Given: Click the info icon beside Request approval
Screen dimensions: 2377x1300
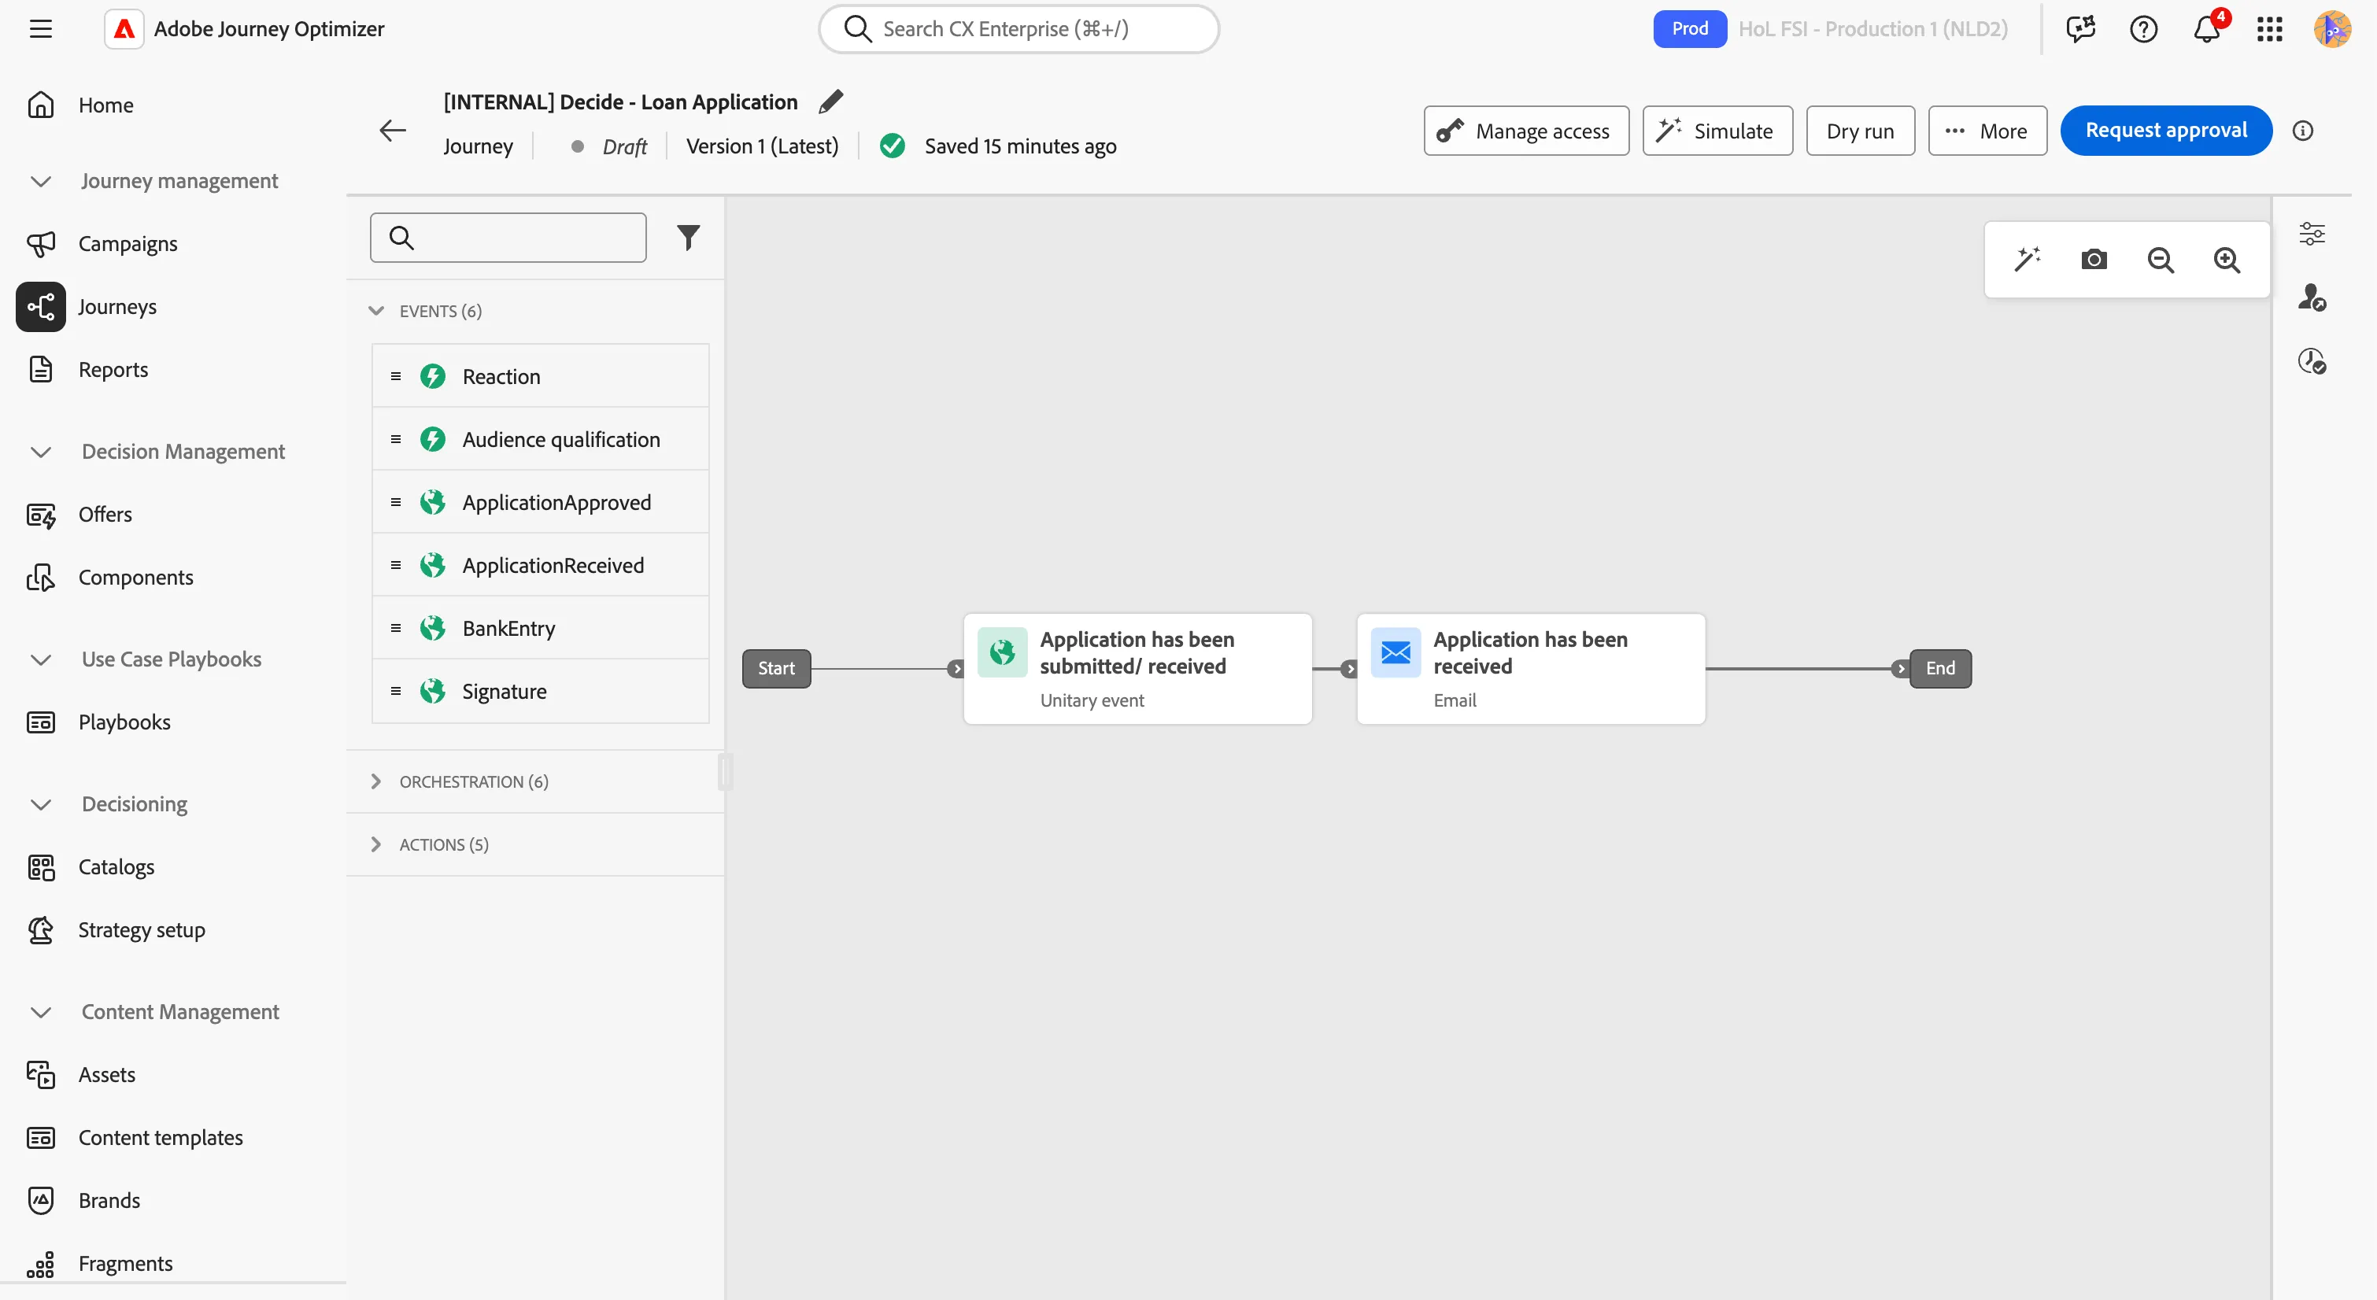Looking at the screenshot, I should [2303, 131].
